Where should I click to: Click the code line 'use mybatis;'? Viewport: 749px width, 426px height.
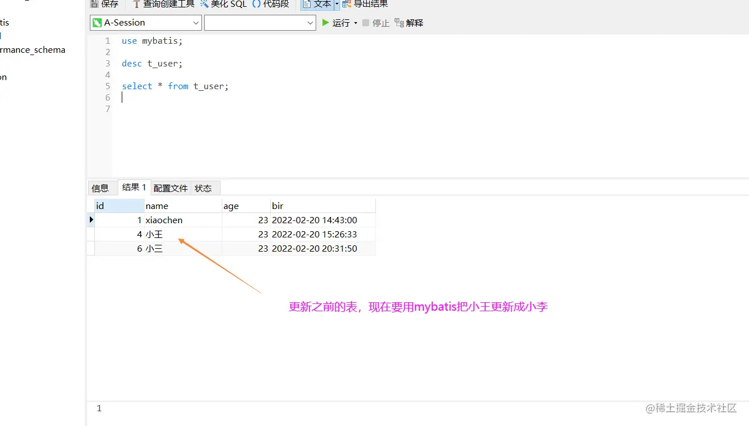(x=152, y=41)
